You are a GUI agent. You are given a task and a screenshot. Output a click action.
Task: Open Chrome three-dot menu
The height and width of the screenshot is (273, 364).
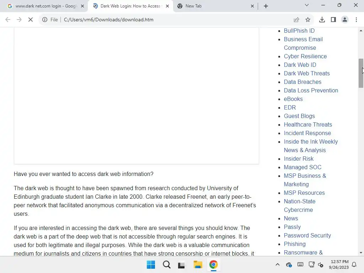(x=356, y=20)
